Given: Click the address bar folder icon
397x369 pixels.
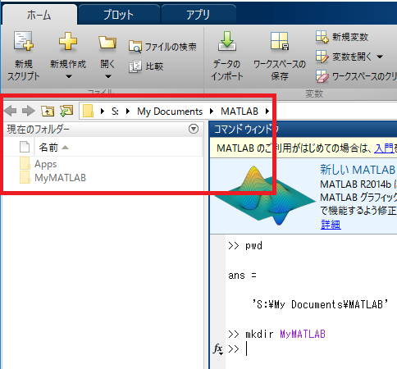Looking at the screenshot, I should pos(88,112).
